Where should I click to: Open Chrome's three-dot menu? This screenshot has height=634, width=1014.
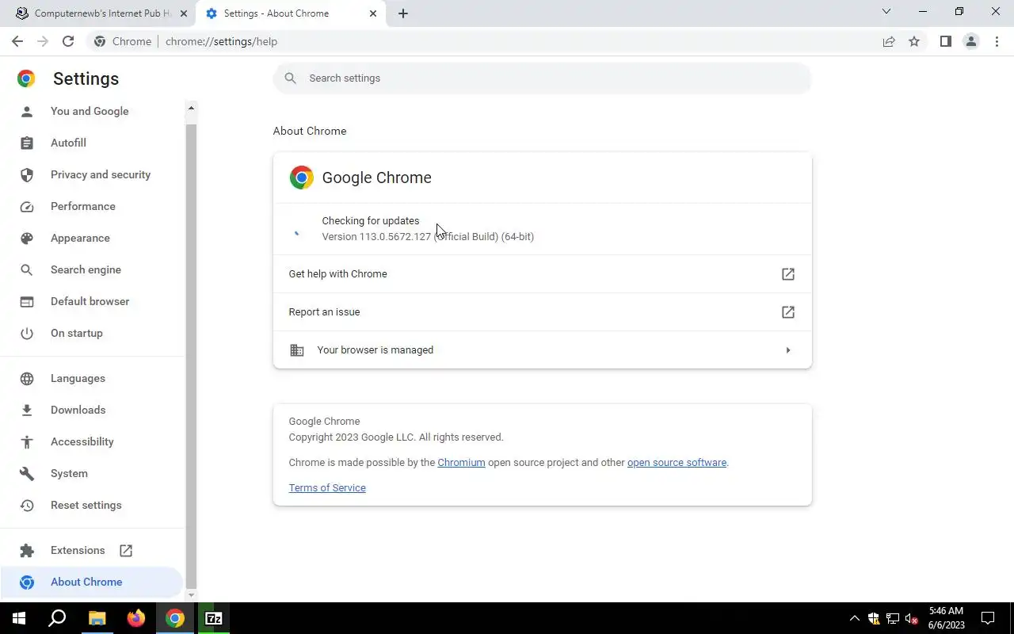pyautogui.click(x=997, y=41)
